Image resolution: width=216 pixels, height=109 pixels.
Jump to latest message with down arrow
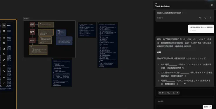point(185,83)
